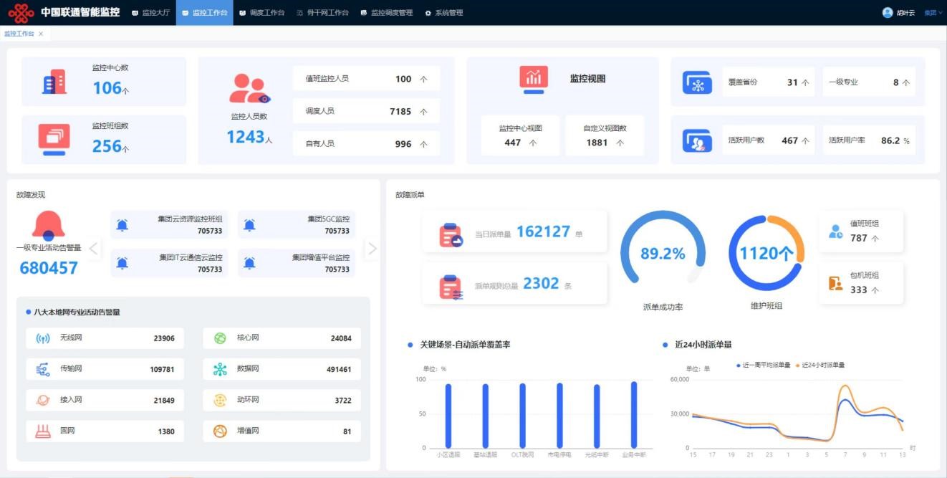Click the 当日派单量 clipboard icon
947x478 pixels.
click(x=451, y=234)
